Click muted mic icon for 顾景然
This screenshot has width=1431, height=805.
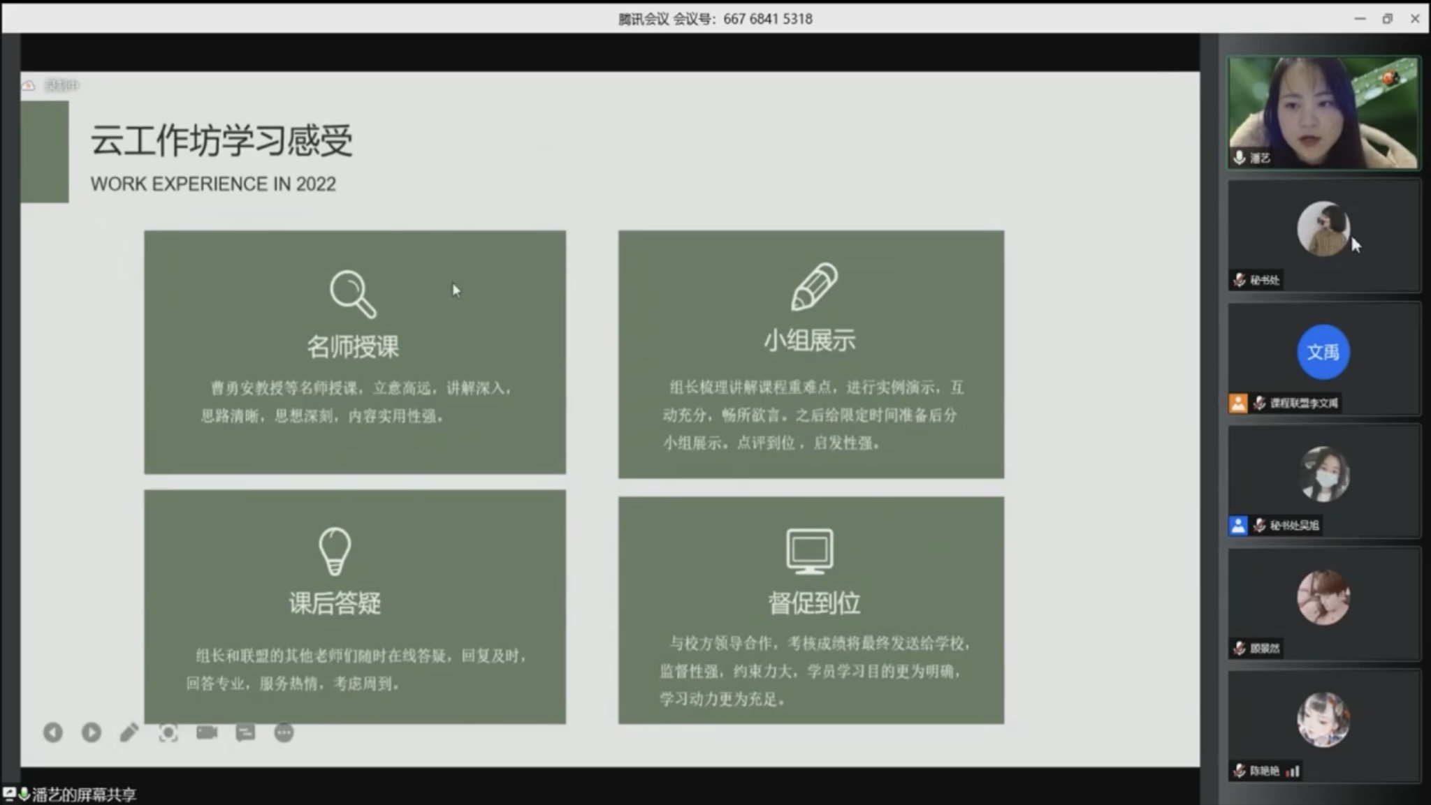[1240, 648]
